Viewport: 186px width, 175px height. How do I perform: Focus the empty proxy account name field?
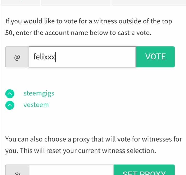[71, 170]
